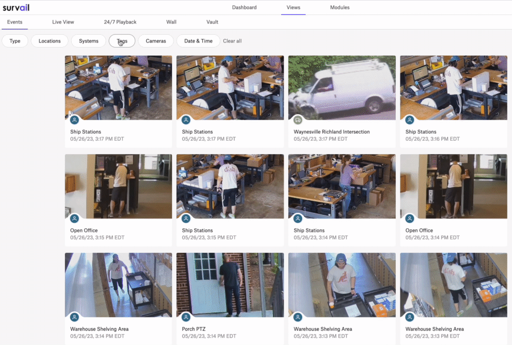Open the Date & Time filter

click(x=198, y=41)
